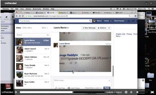The height and width of the screenshot is (95, 156).
Task: Send message with Reply button
Action: (107, 88)
